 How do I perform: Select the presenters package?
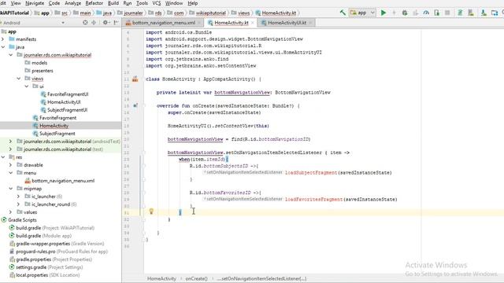(x=42, y=71)
